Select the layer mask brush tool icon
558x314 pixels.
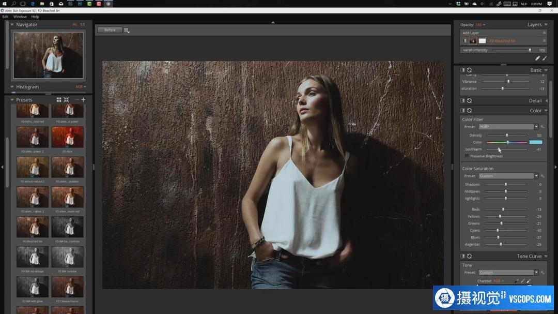point(545,58)
